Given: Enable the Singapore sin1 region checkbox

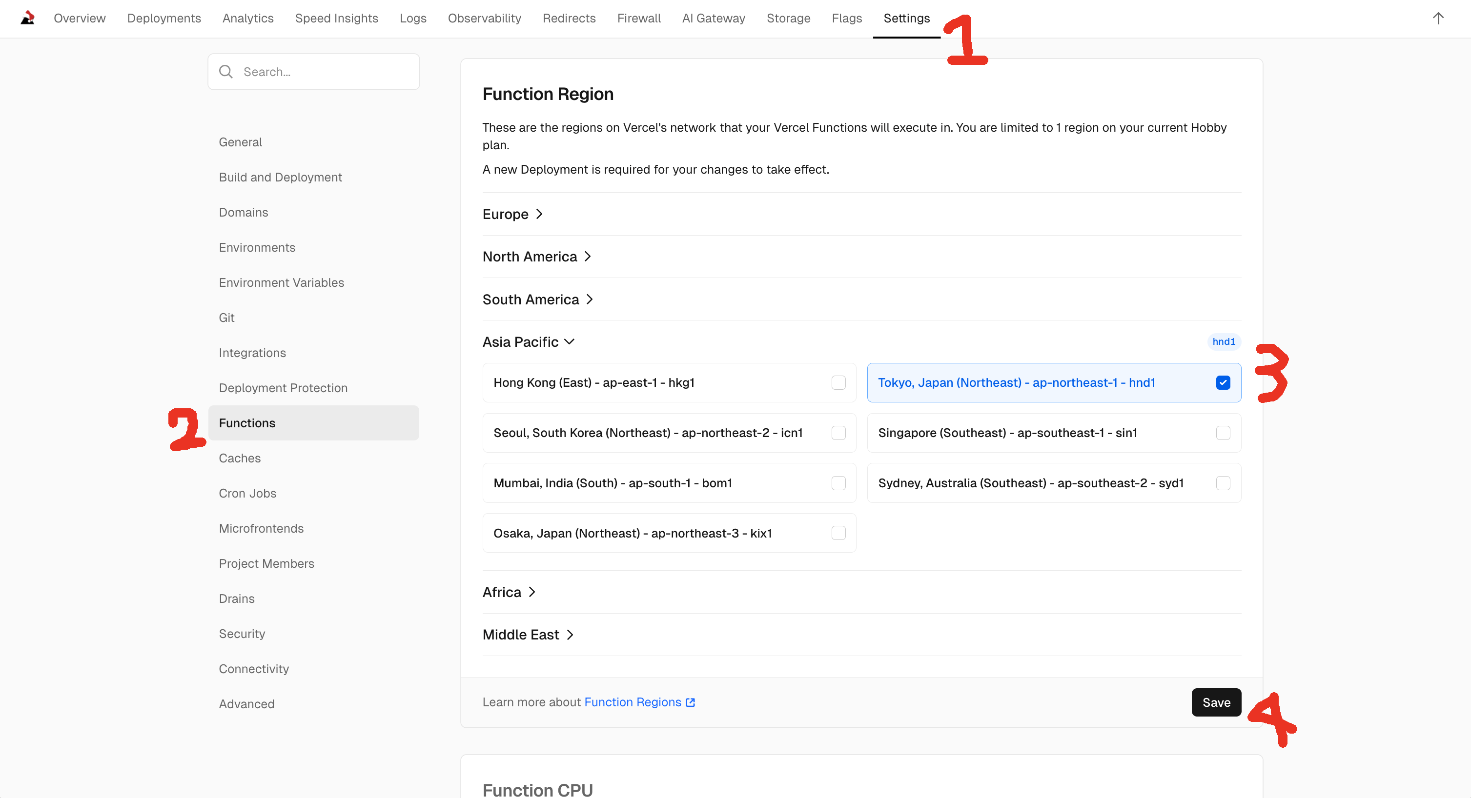Looking at the screenshot, I should click(1223, 433).
